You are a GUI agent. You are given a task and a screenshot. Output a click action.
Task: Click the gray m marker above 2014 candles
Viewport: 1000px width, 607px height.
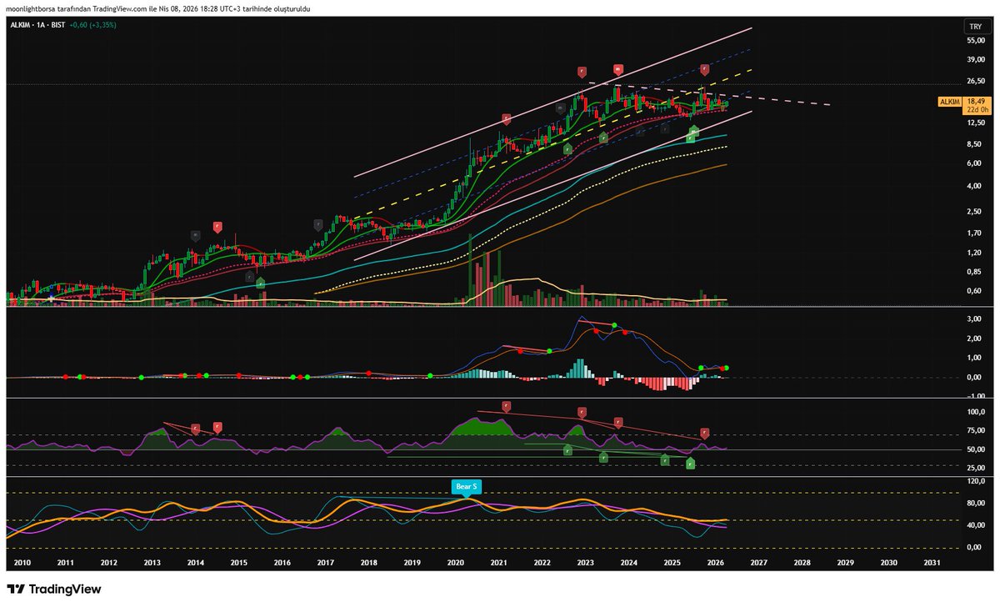tap(195, 236)
